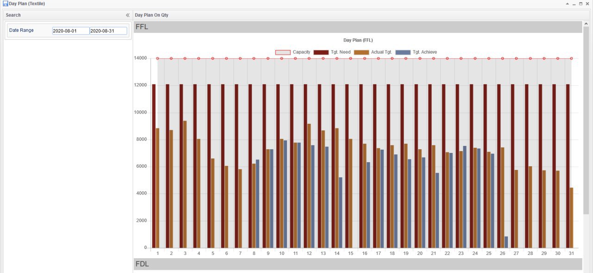This screenshot has width=593, height=273.
Task: Click the scrollbar up arrow
Action: click(586, 24)
